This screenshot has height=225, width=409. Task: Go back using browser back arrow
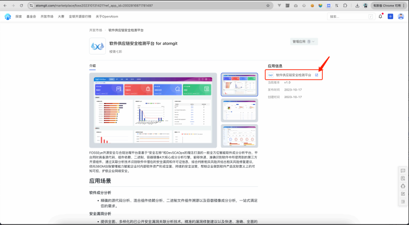5,5
